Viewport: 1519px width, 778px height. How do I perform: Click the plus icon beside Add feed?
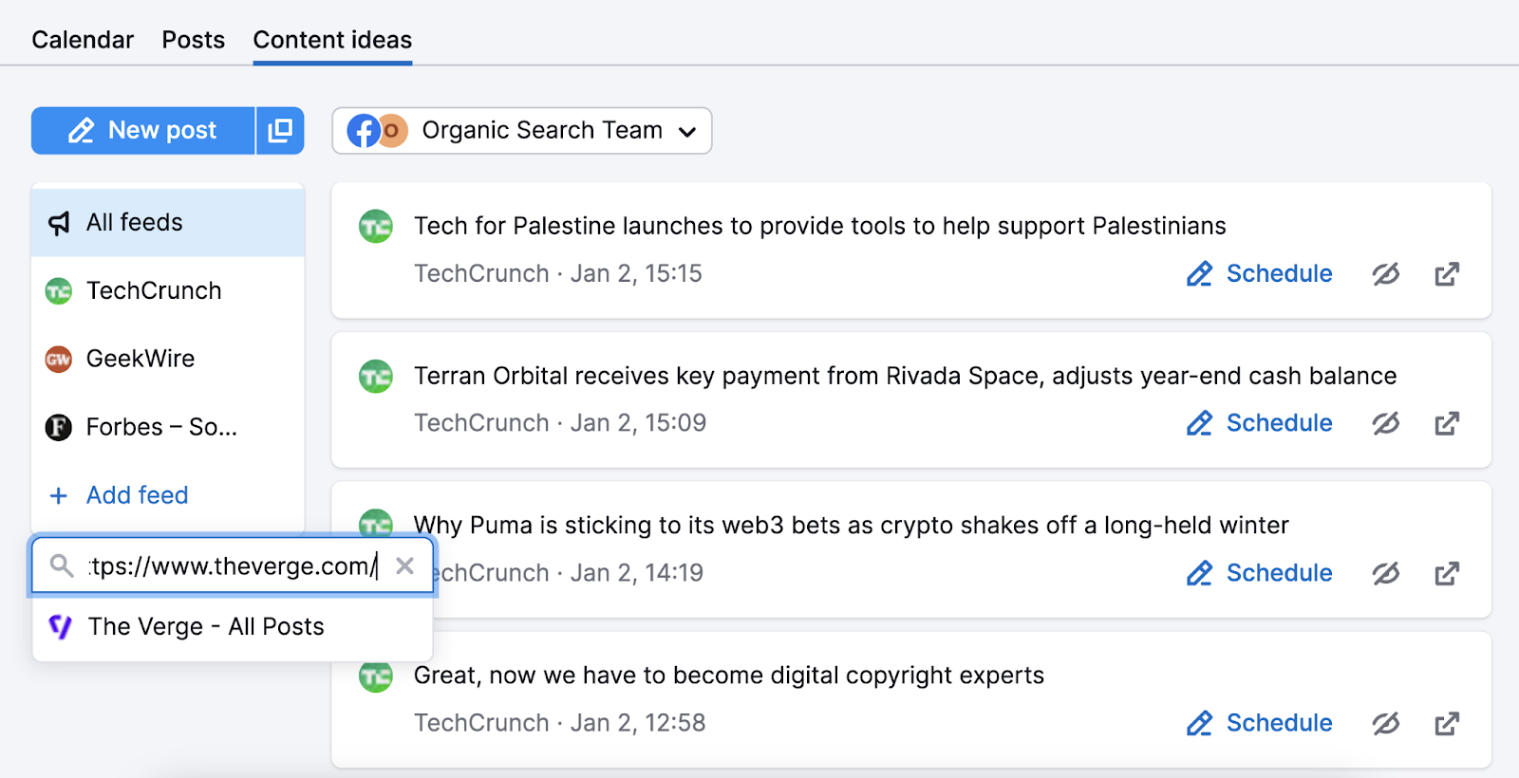point(59,495)
